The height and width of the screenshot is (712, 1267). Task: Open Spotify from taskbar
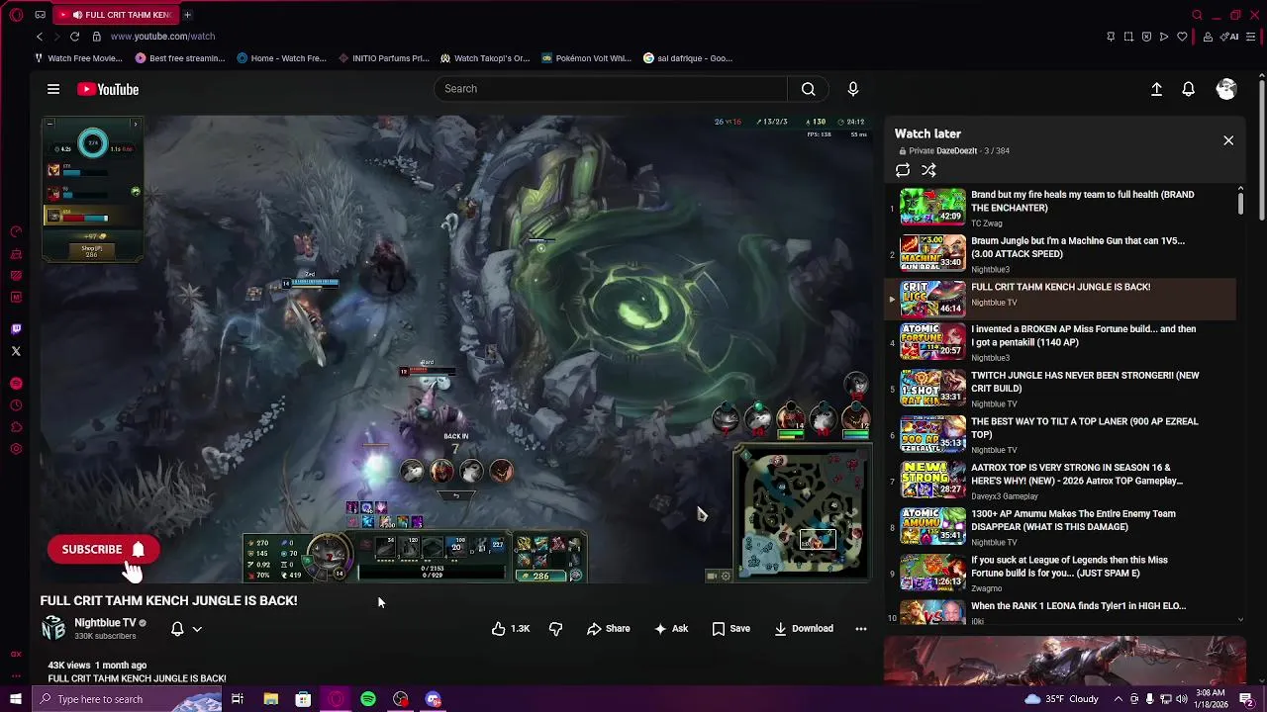(x=368, y=699)
